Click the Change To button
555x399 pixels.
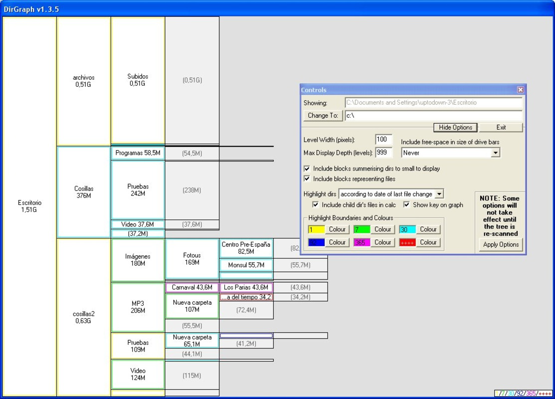click(x=323, y=115)
